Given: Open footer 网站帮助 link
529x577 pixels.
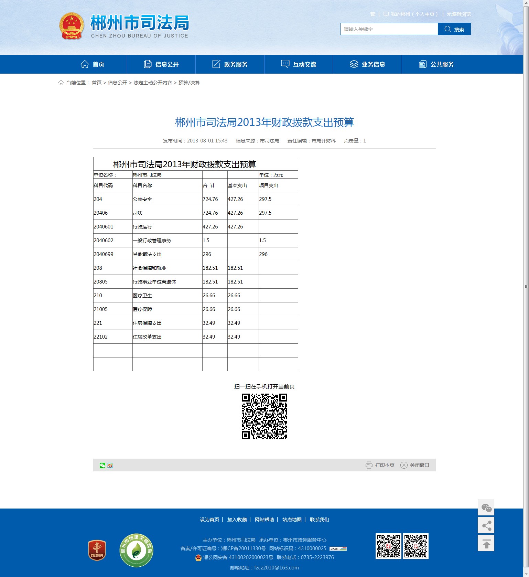Looking at the screenshot, I should (264, 520).
